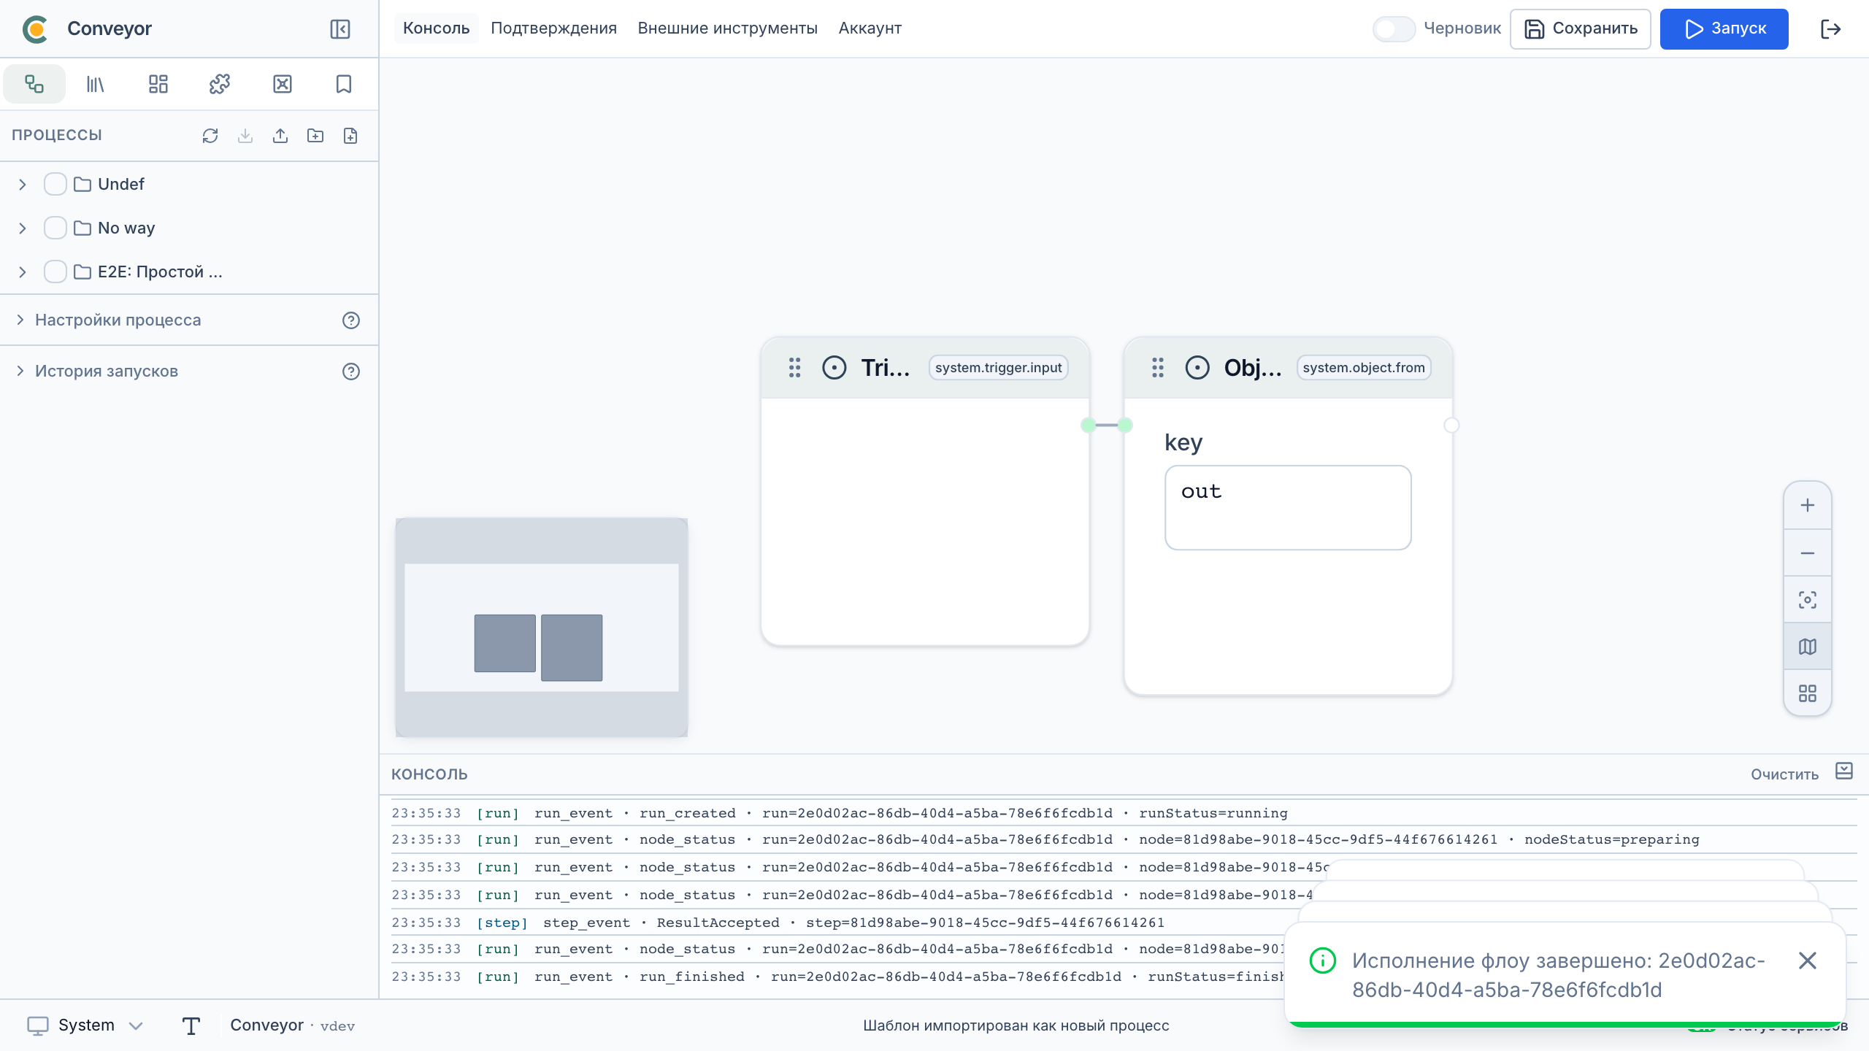Open the bookmark sidebar icon
This screenshot has height=1051, width=1869.
point(344,84)
